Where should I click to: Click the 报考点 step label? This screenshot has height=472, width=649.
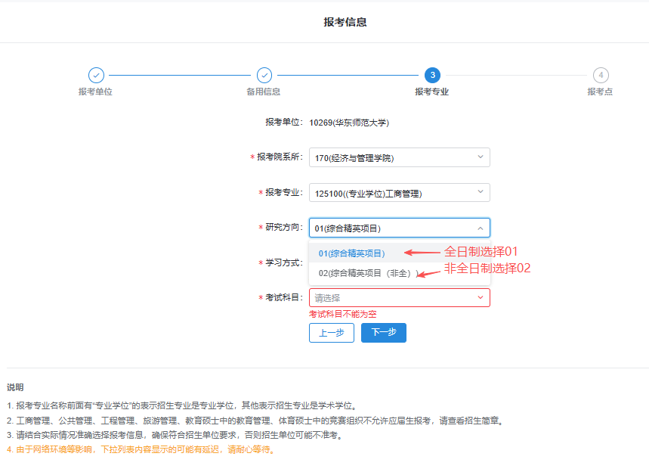point(600,92)
